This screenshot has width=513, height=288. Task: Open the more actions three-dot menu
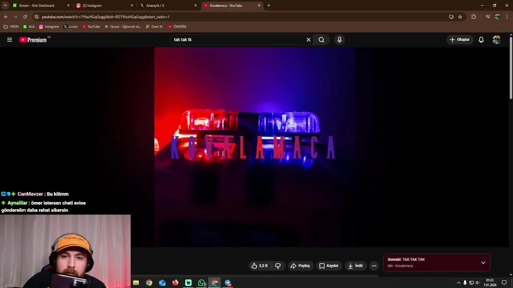374,266
